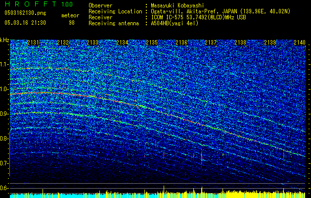Click the 1.0 frequency axis label
311x198 pixels.
click(x=3, y=89)
